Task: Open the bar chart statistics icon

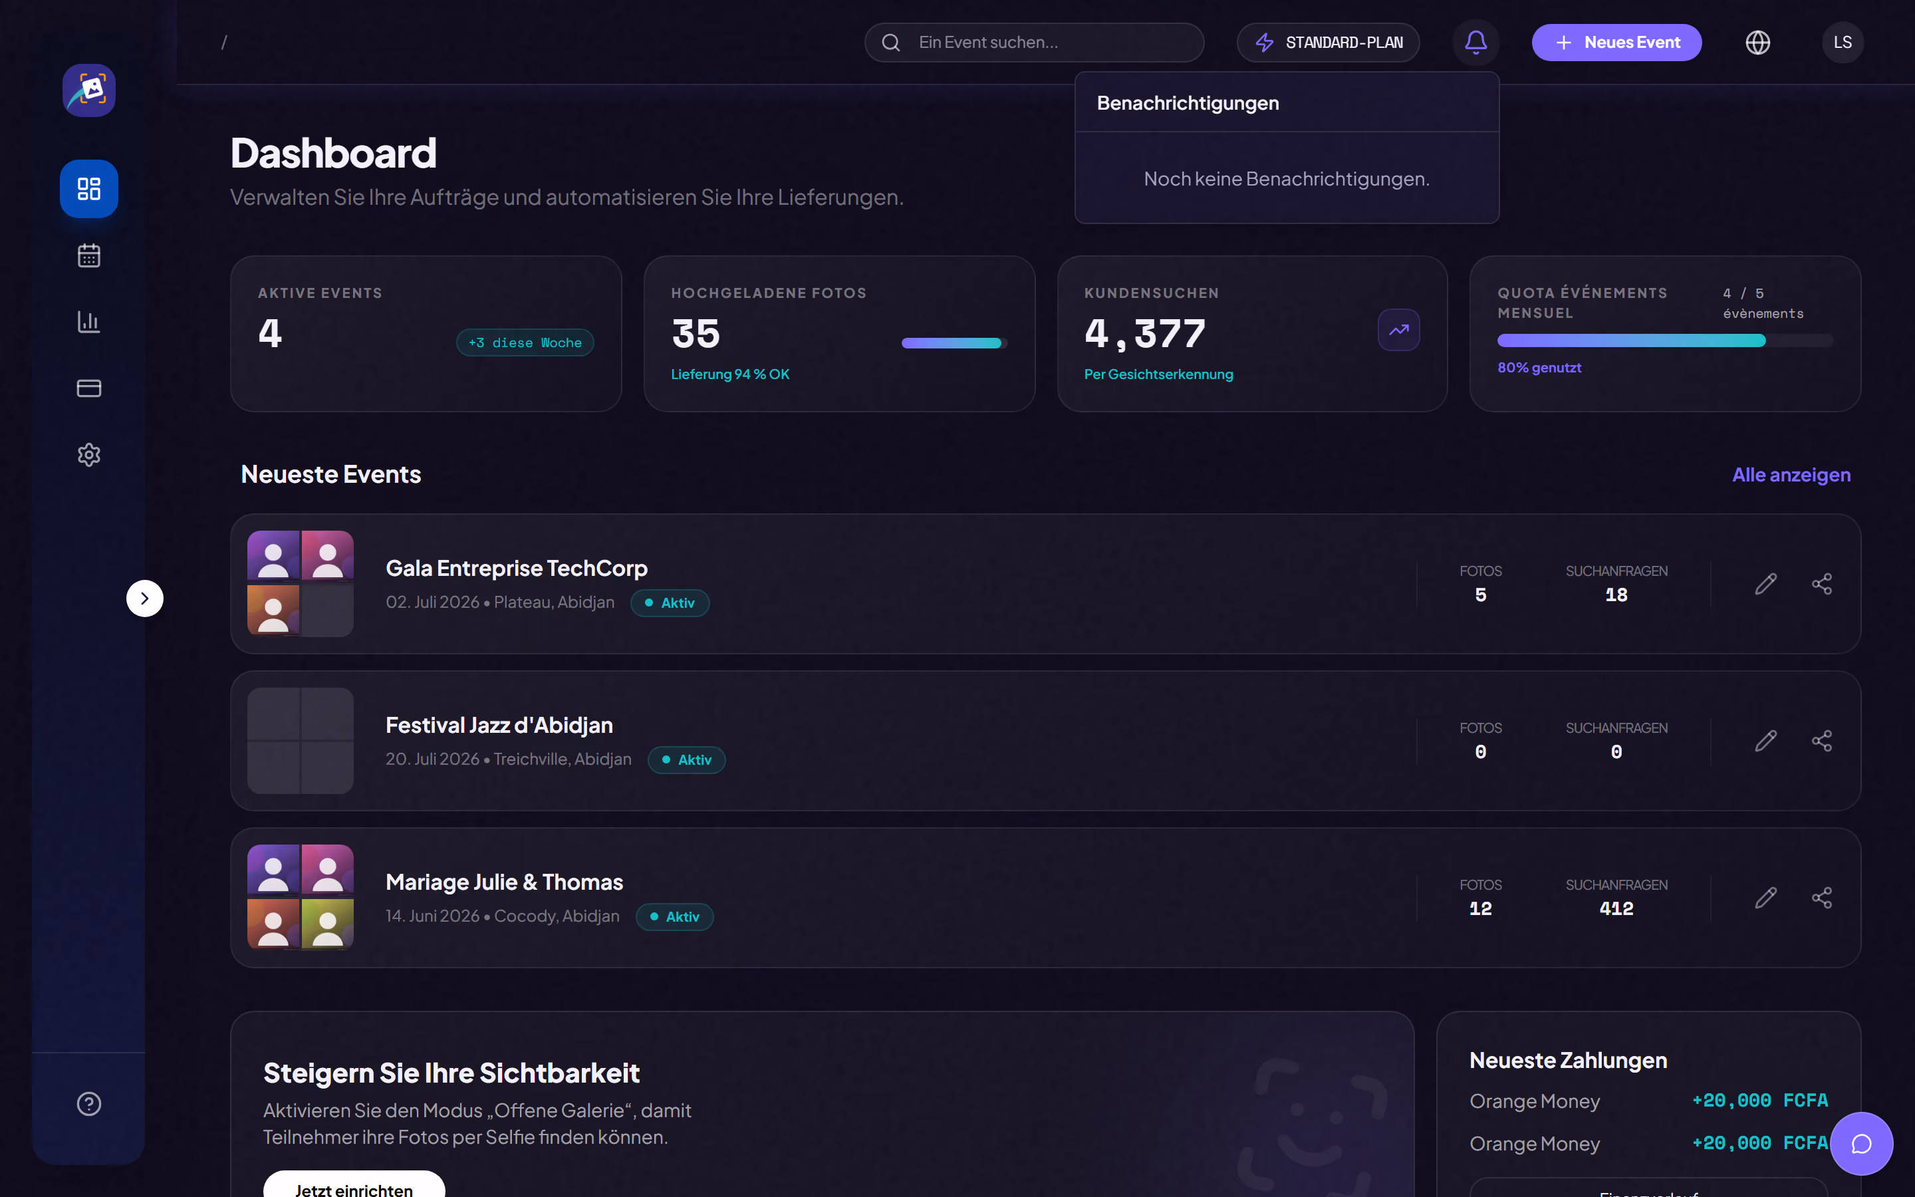Action: 88,321
